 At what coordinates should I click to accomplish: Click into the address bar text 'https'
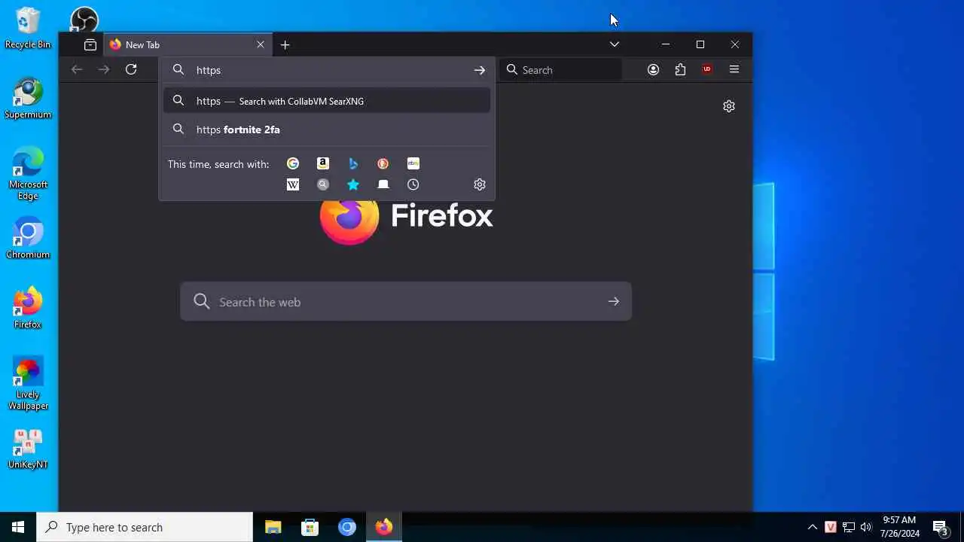tap(209, 70)
